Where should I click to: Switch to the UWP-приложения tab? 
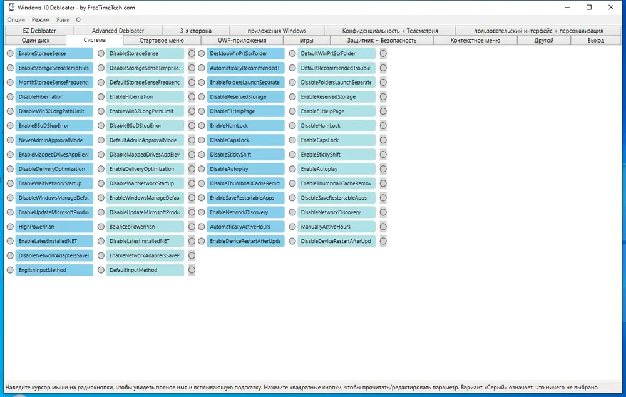point(242,40)
